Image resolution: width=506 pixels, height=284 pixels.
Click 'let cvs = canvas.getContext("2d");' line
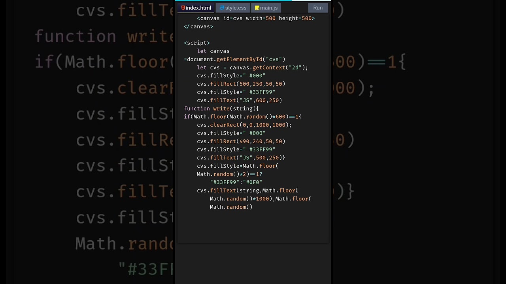[252, 67]
